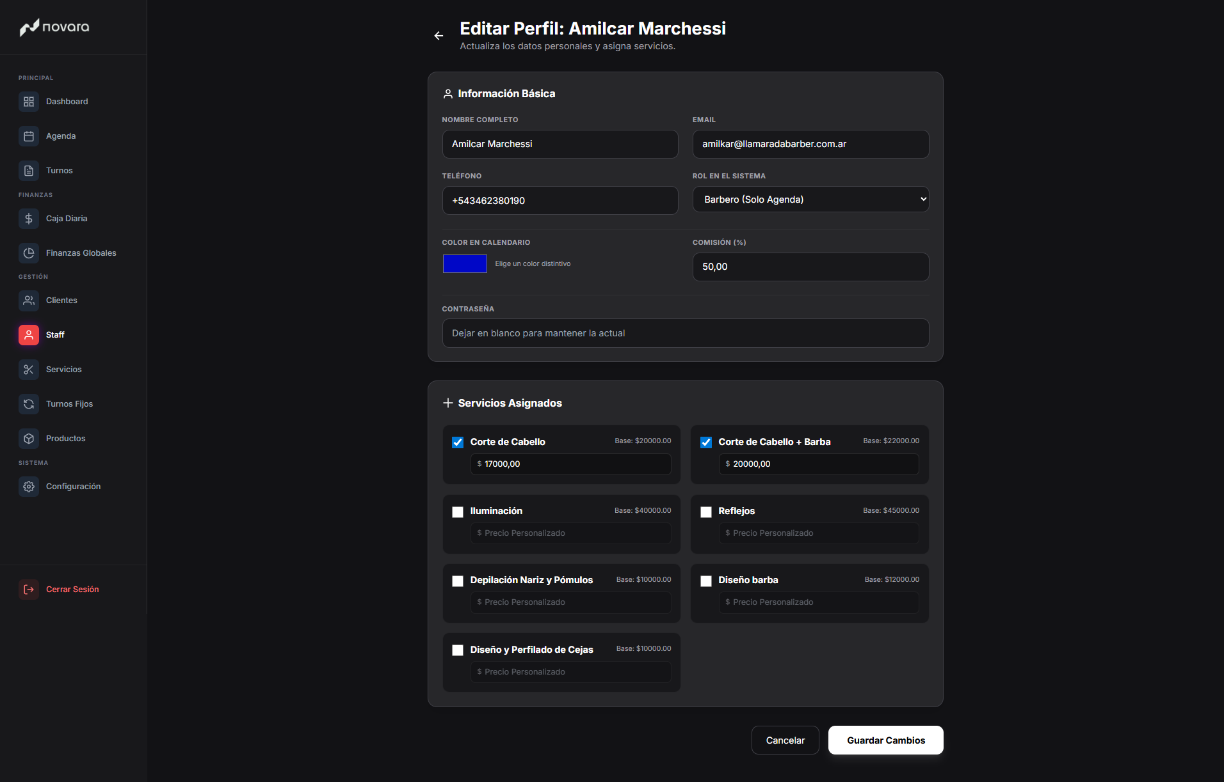
Task: Open the Configuración gear icon
Action: coord(29,487)
